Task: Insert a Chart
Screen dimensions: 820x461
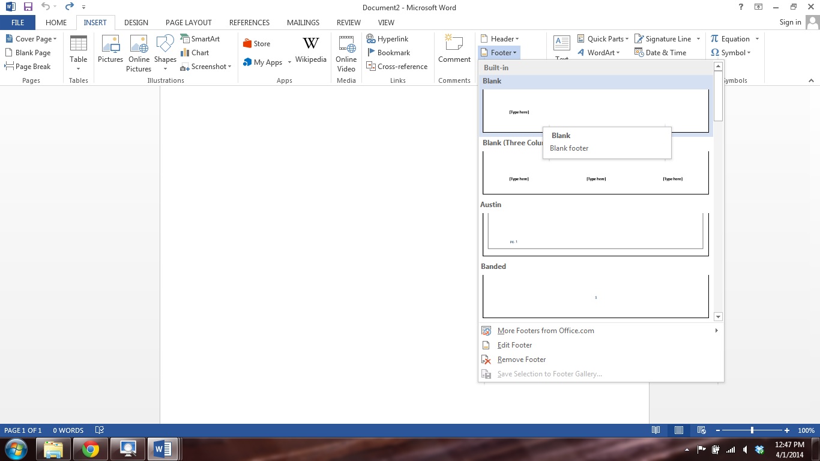Action: pyautogui.click(x=195, y=53)
